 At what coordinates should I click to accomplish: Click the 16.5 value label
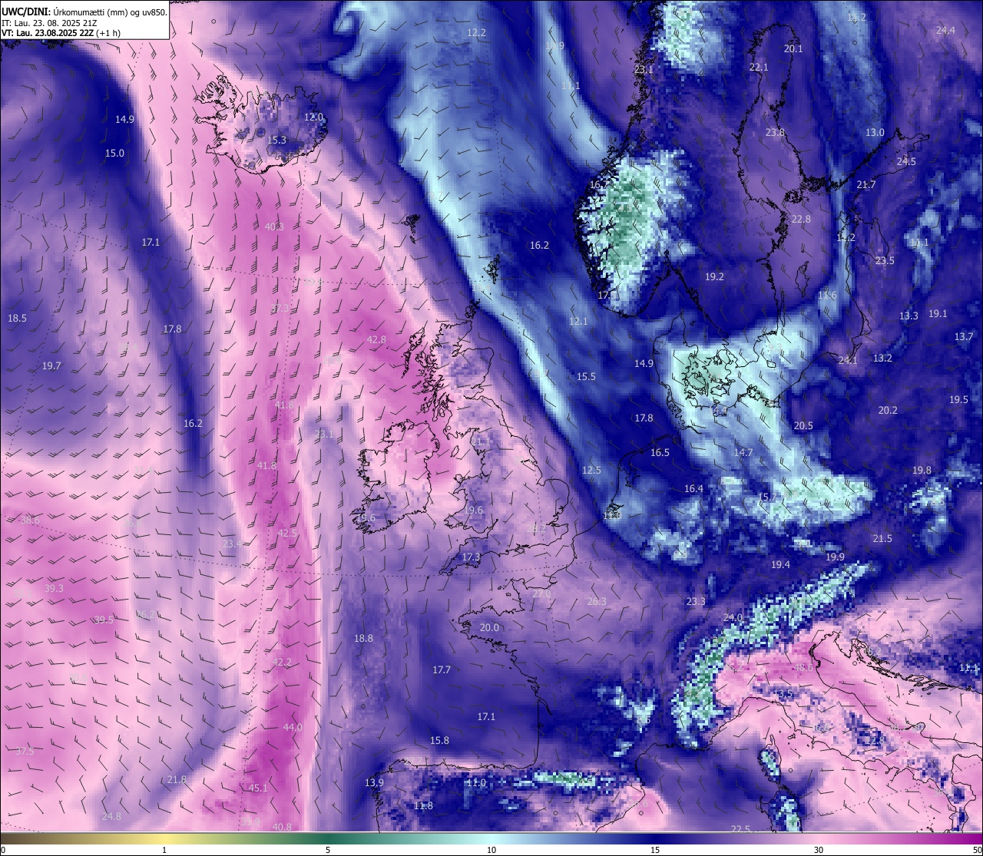point(660,452)
